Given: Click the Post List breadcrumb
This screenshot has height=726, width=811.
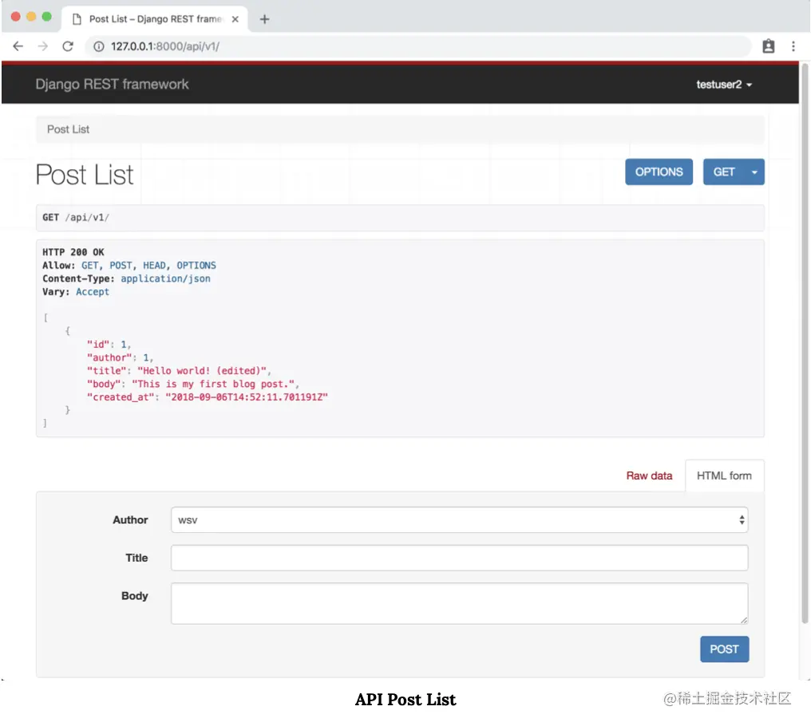Looking at the screenshot, I should (x=69, y=129).
